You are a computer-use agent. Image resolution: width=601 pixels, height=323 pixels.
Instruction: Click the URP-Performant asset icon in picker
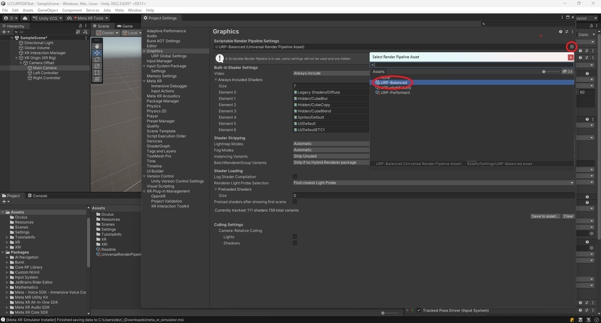[378, 93]
